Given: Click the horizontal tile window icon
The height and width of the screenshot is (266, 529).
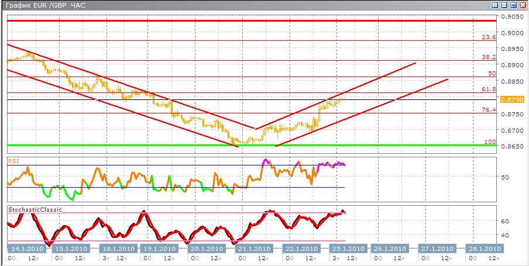Looking at the screenshot, I should [504, 5].
